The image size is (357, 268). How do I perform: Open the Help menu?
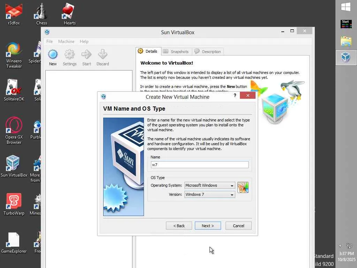click(x=84, y=42)
